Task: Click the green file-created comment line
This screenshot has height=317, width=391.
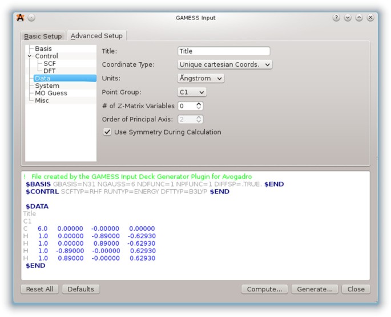Action: (x=138, y=177)
